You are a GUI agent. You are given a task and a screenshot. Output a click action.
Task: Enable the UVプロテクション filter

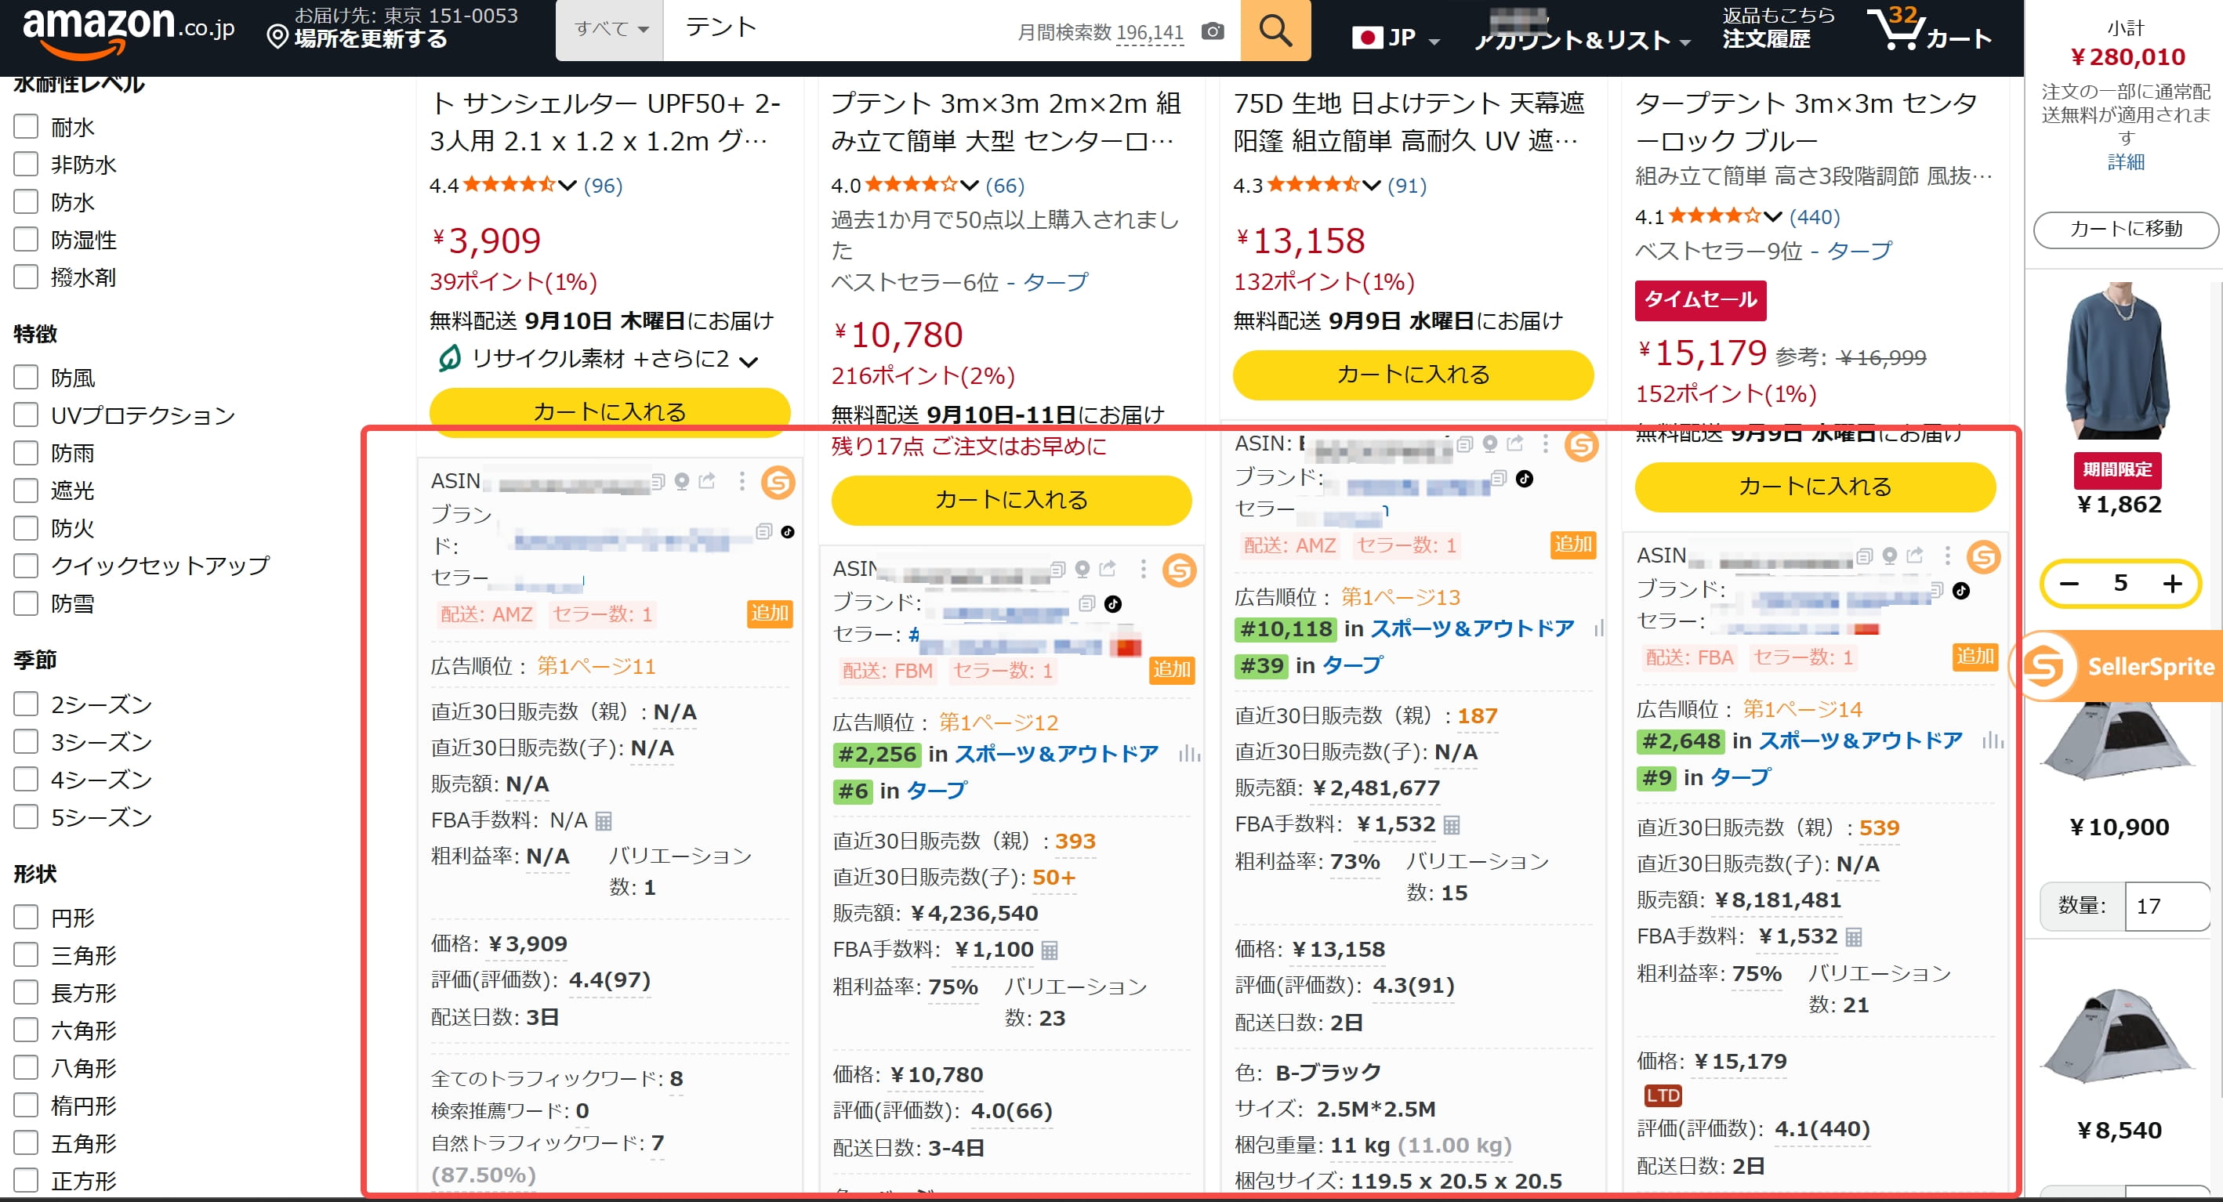click(26, 415)
